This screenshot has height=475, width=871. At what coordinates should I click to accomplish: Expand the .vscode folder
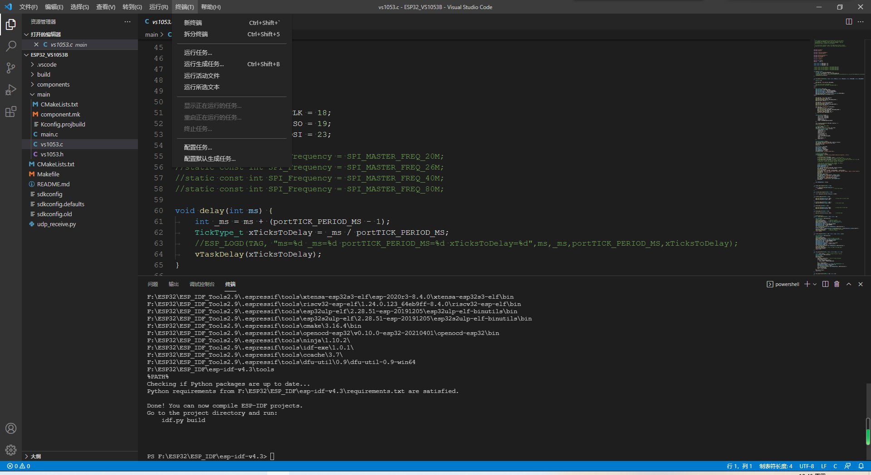point(80,64)
